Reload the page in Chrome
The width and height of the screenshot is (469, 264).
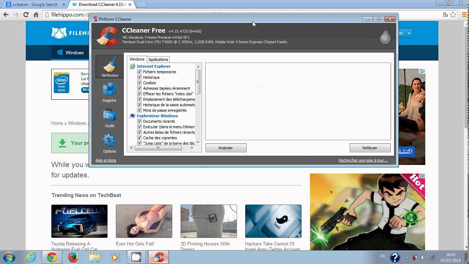(x=26, y=15)
